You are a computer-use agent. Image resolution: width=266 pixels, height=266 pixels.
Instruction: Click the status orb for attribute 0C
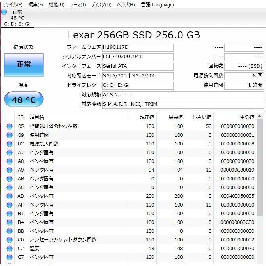pos(10,144)
